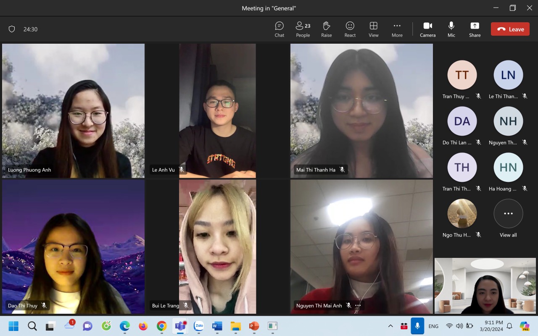Share your screen content
Screen dimensions: 538x336
pos(475,29)
